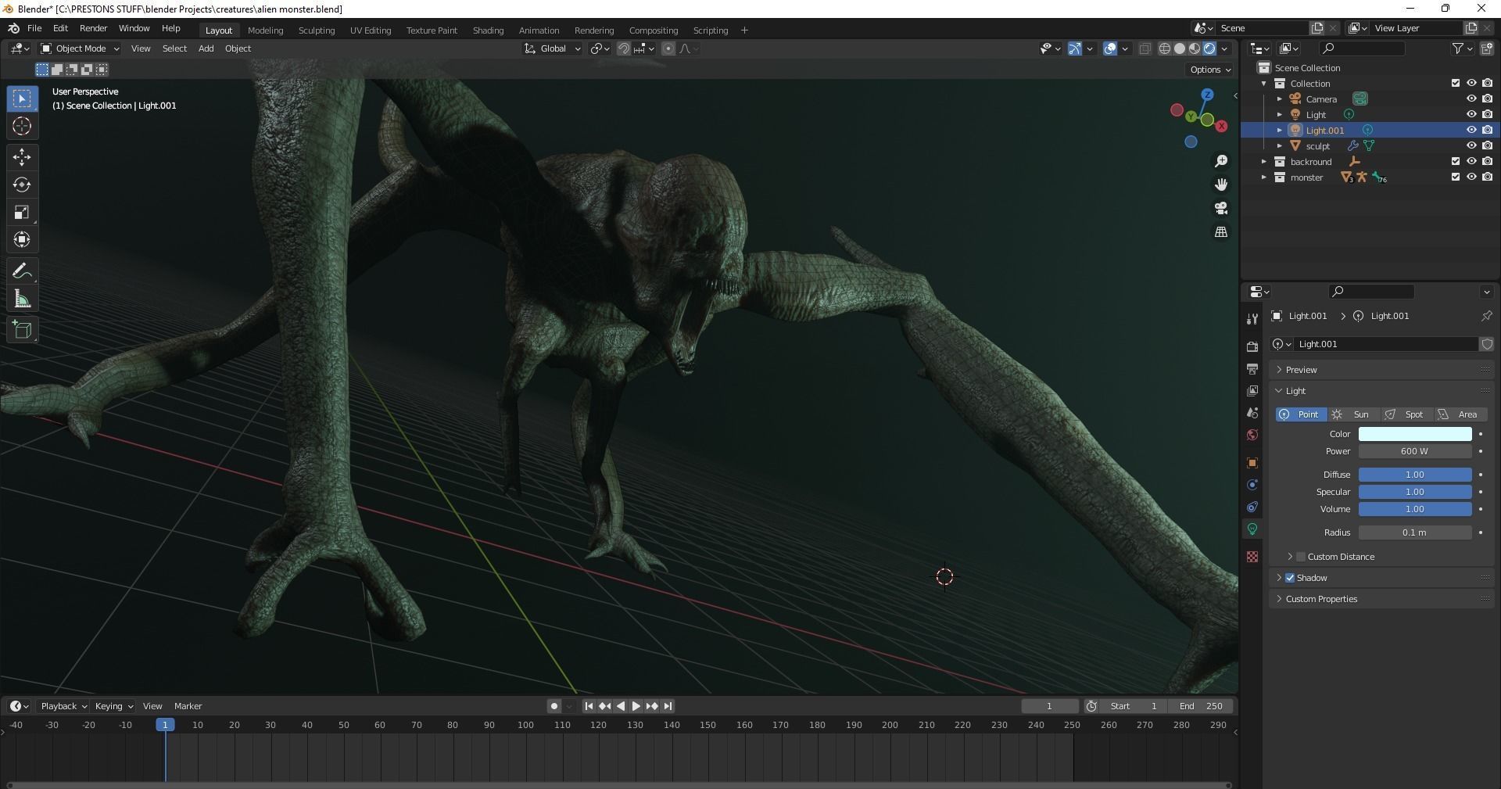The height and width of the screenshot is (789, 1501).
Task: Expand the backround collection
Action: tap(1264, 162)
